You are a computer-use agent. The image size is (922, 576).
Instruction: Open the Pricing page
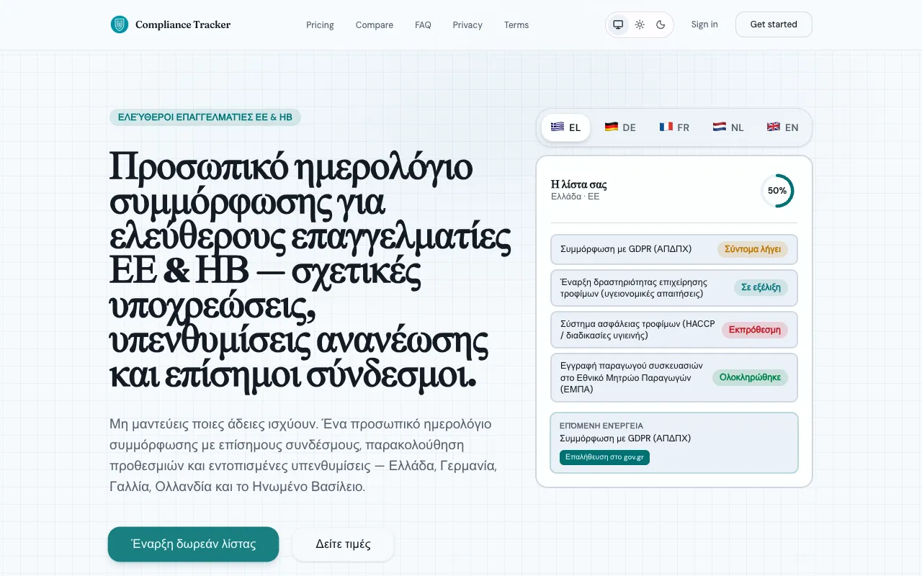point(320,25)
